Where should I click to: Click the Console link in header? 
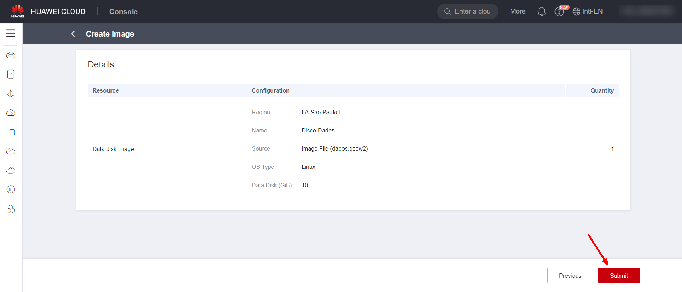pos(123,12)
